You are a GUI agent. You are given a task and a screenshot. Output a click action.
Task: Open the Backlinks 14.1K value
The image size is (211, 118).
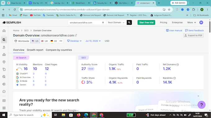[x=167, y=82]
